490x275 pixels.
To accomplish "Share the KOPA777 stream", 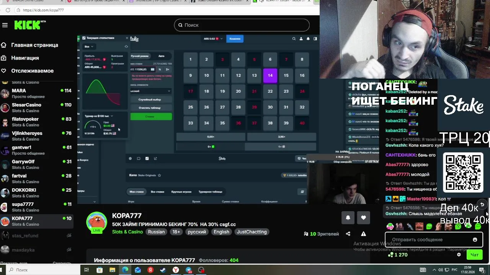I will point(348,234).
